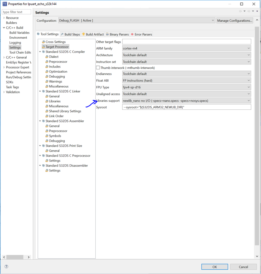The width and height of the screenshot is (261, 274).
Task: Click sidebar scroll right arrow
Action: pyautogui.click(x=29, y=257)
